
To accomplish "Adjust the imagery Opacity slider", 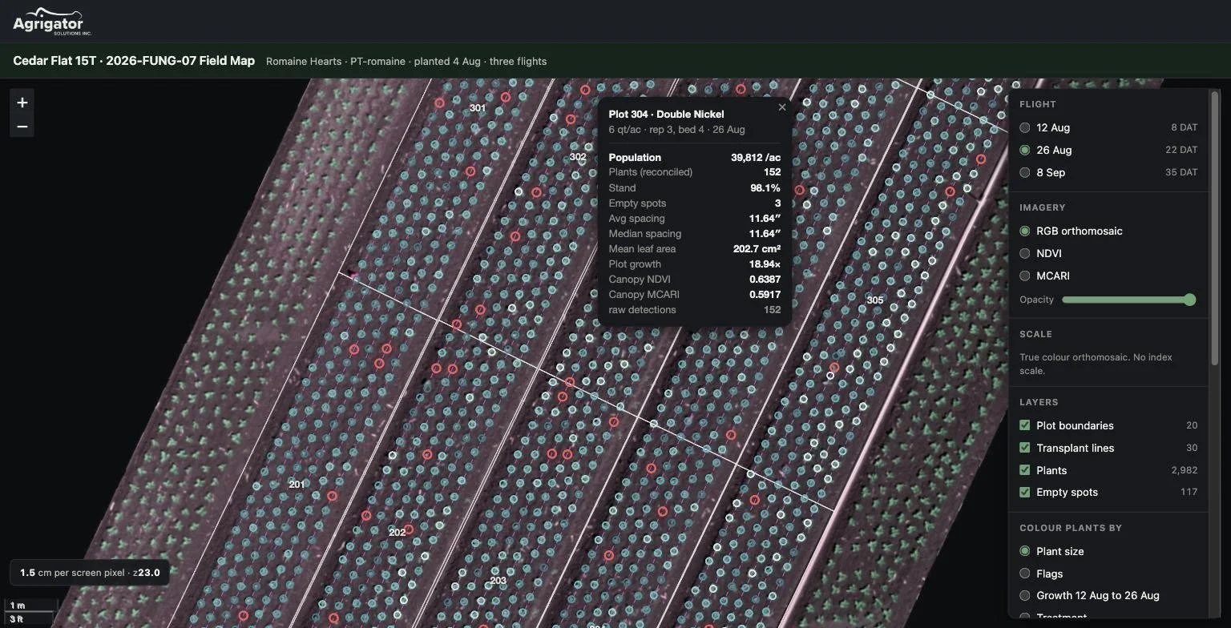I will coord(1128,300).
